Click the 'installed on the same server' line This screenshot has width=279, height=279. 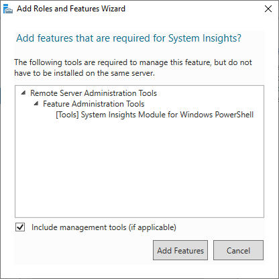[85, 73]
